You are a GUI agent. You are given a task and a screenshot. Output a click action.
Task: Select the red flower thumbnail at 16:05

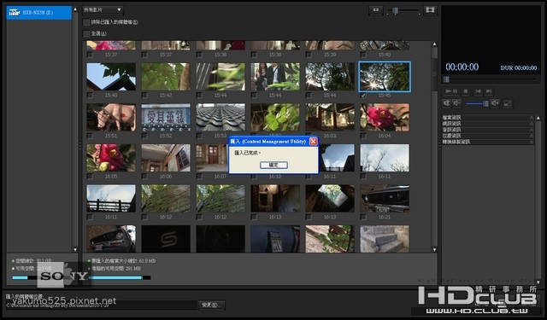coord(111,158)
